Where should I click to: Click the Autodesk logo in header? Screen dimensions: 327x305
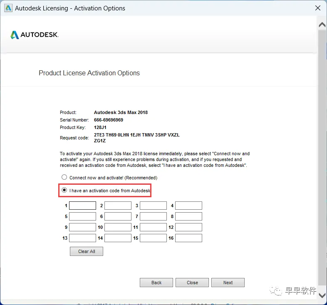[35, 35]
